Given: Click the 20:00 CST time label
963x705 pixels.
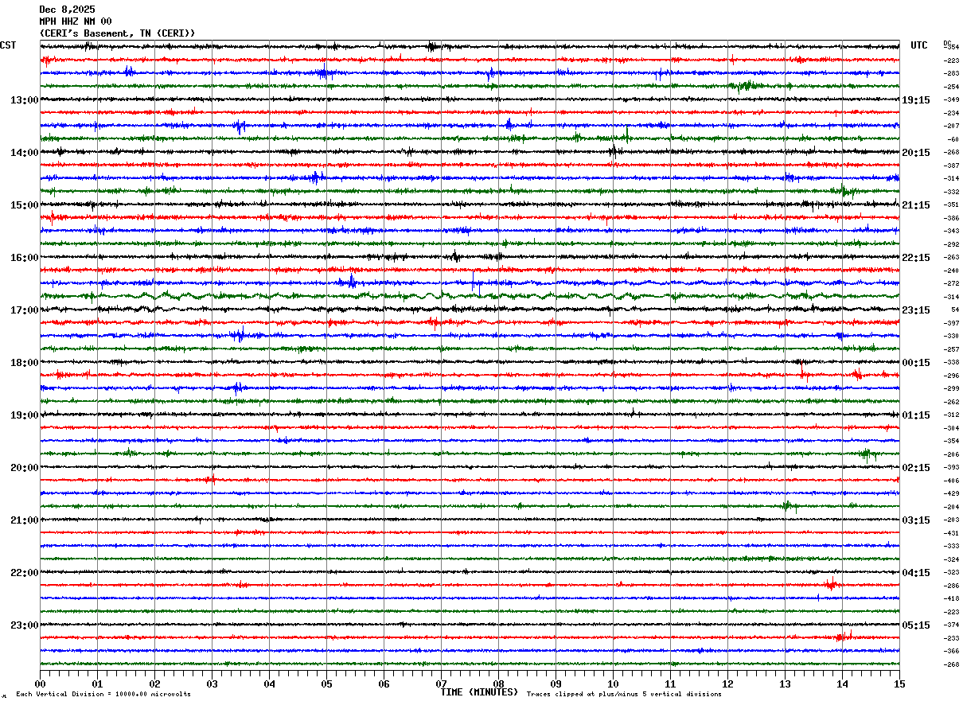Looking at the screenshot, I should [25, 468].
